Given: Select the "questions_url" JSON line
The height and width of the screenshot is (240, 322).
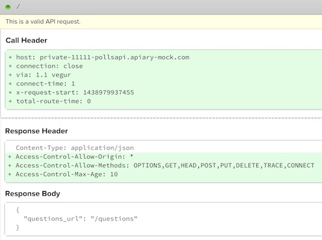Looking at the screenshot, I should (x=80, y=219).
